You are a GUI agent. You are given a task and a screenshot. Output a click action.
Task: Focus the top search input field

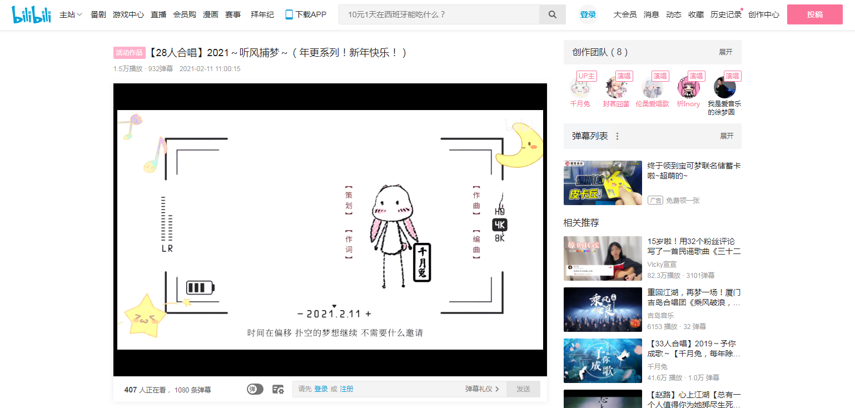click(439, 14)
